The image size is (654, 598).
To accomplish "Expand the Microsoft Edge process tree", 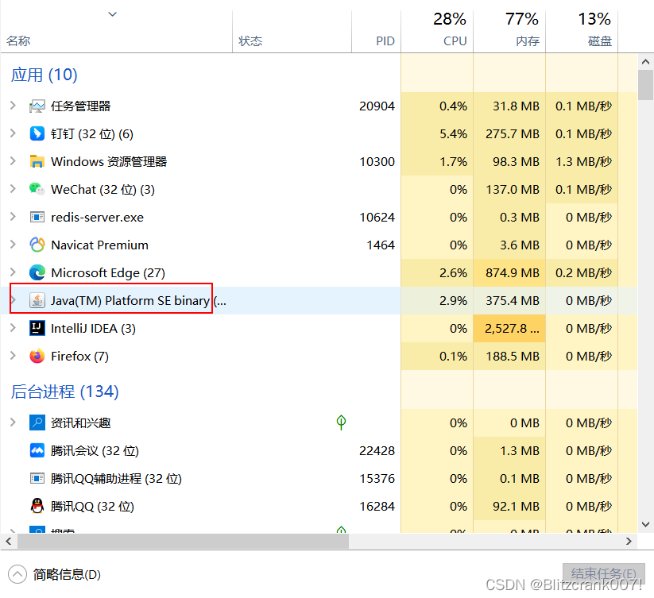I will click(x=11, y=272).
